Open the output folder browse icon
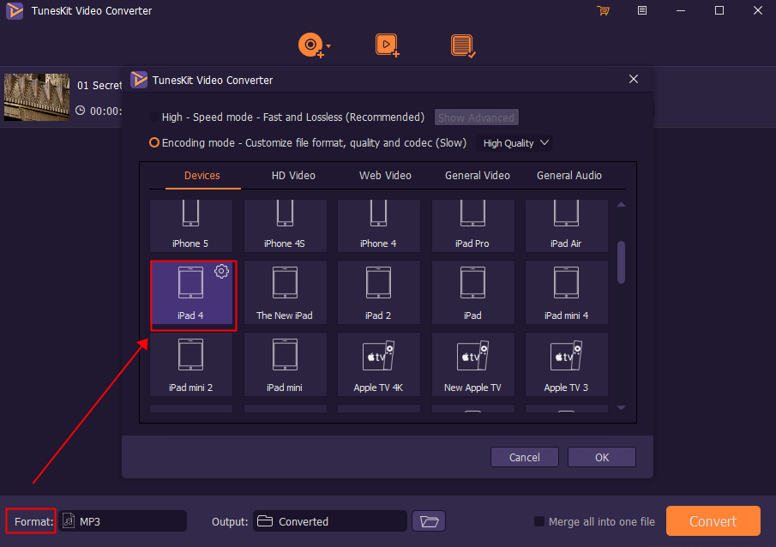The width and height of the screenshot is (776, 547). [x=429, y=521]
